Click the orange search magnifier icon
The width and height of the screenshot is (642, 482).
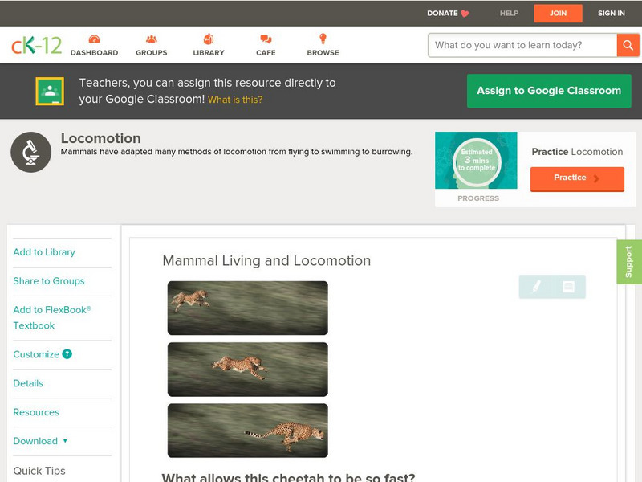[628, 45]
